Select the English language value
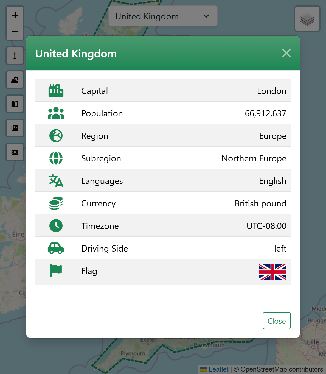 [x=273, y=181]
